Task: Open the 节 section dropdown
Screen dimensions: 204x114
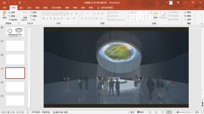Action: pos(33,20)
